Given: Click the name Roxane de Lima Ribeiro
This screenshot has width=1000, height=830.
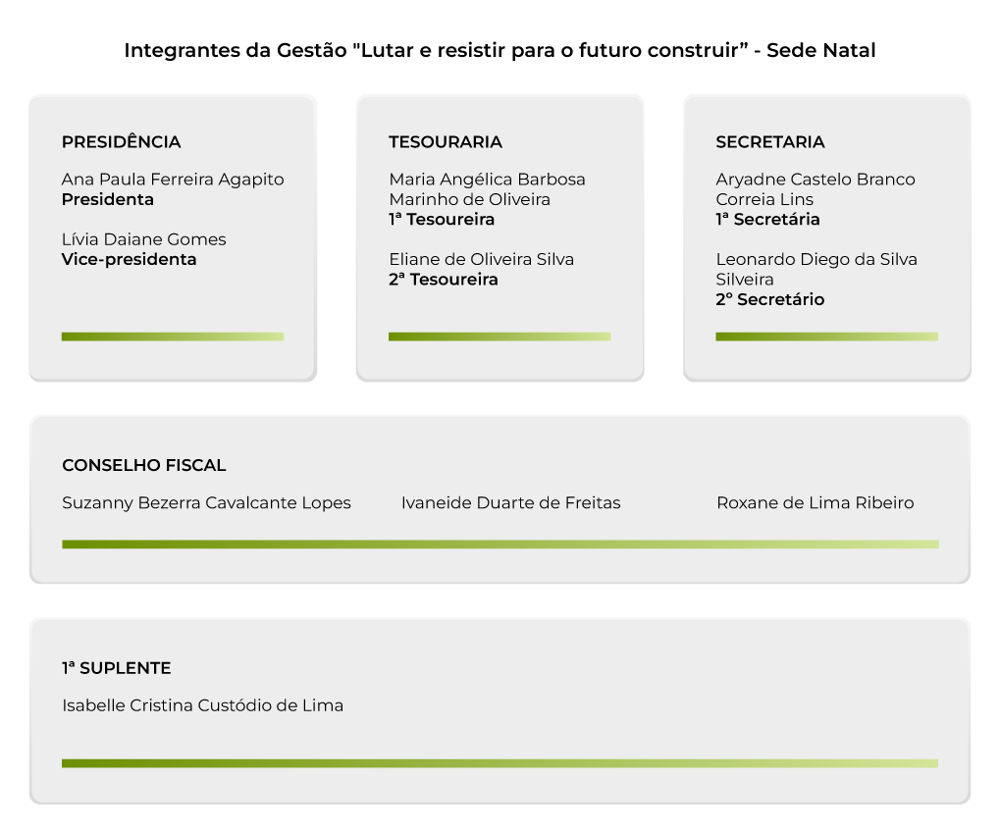Looking at the screenshot, I should (x=815, y=503).
